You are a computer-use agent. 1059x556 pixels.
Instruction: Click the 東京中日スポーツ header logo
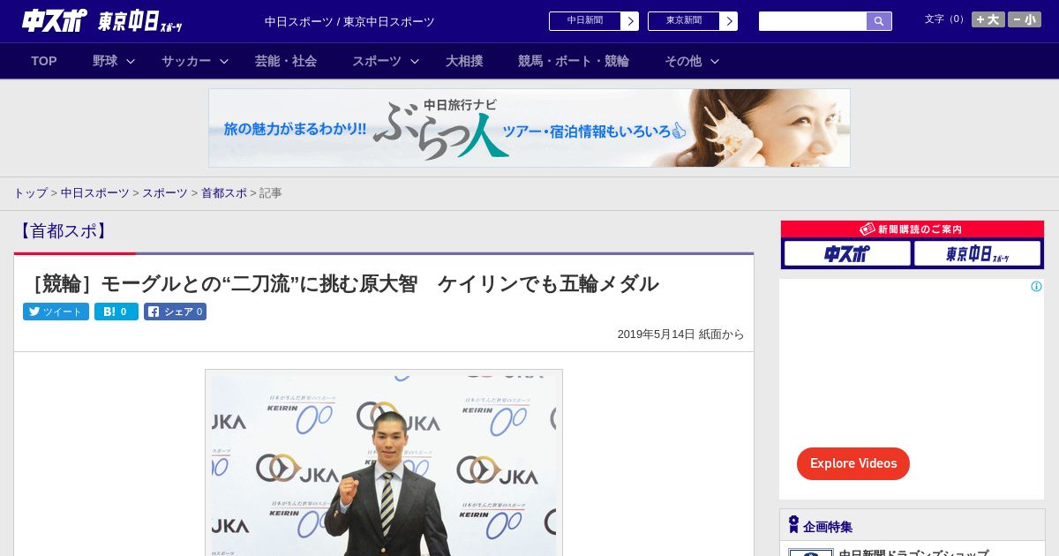point(140,22)
